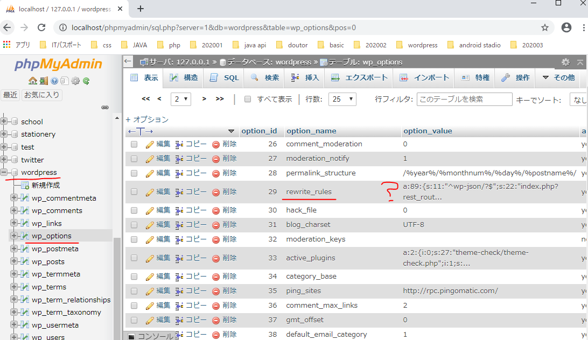Click delete icon for blog_charset row
Viewport: 588px width, 340px height.
(215, 225)
